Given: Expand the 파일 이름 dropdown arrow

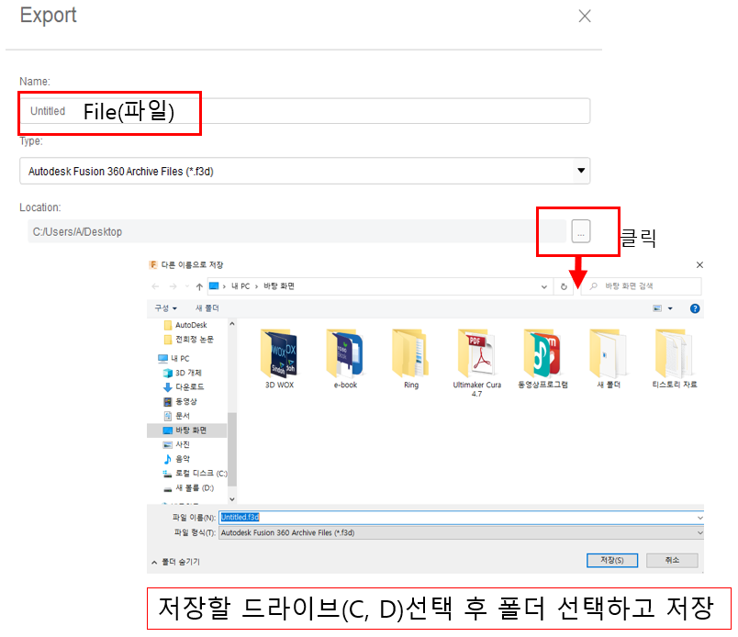Looking at the screenshot, I should click(699, 518).
